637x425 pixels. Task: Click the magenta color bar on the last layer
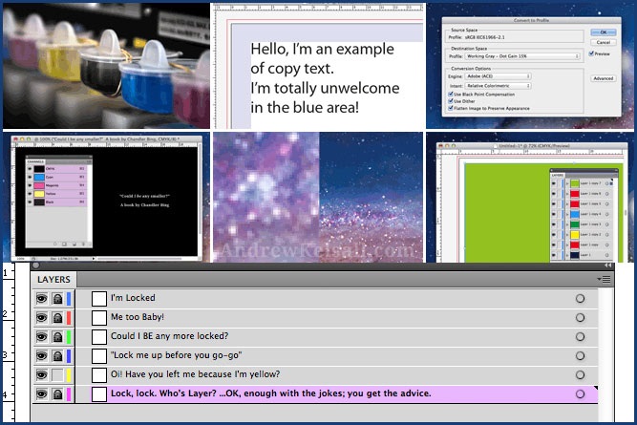tap(69, 394)
